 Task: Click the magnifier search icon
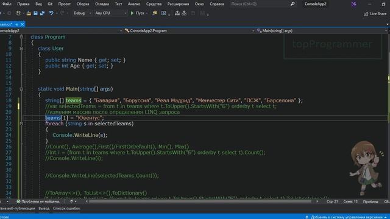coord(292,4)
